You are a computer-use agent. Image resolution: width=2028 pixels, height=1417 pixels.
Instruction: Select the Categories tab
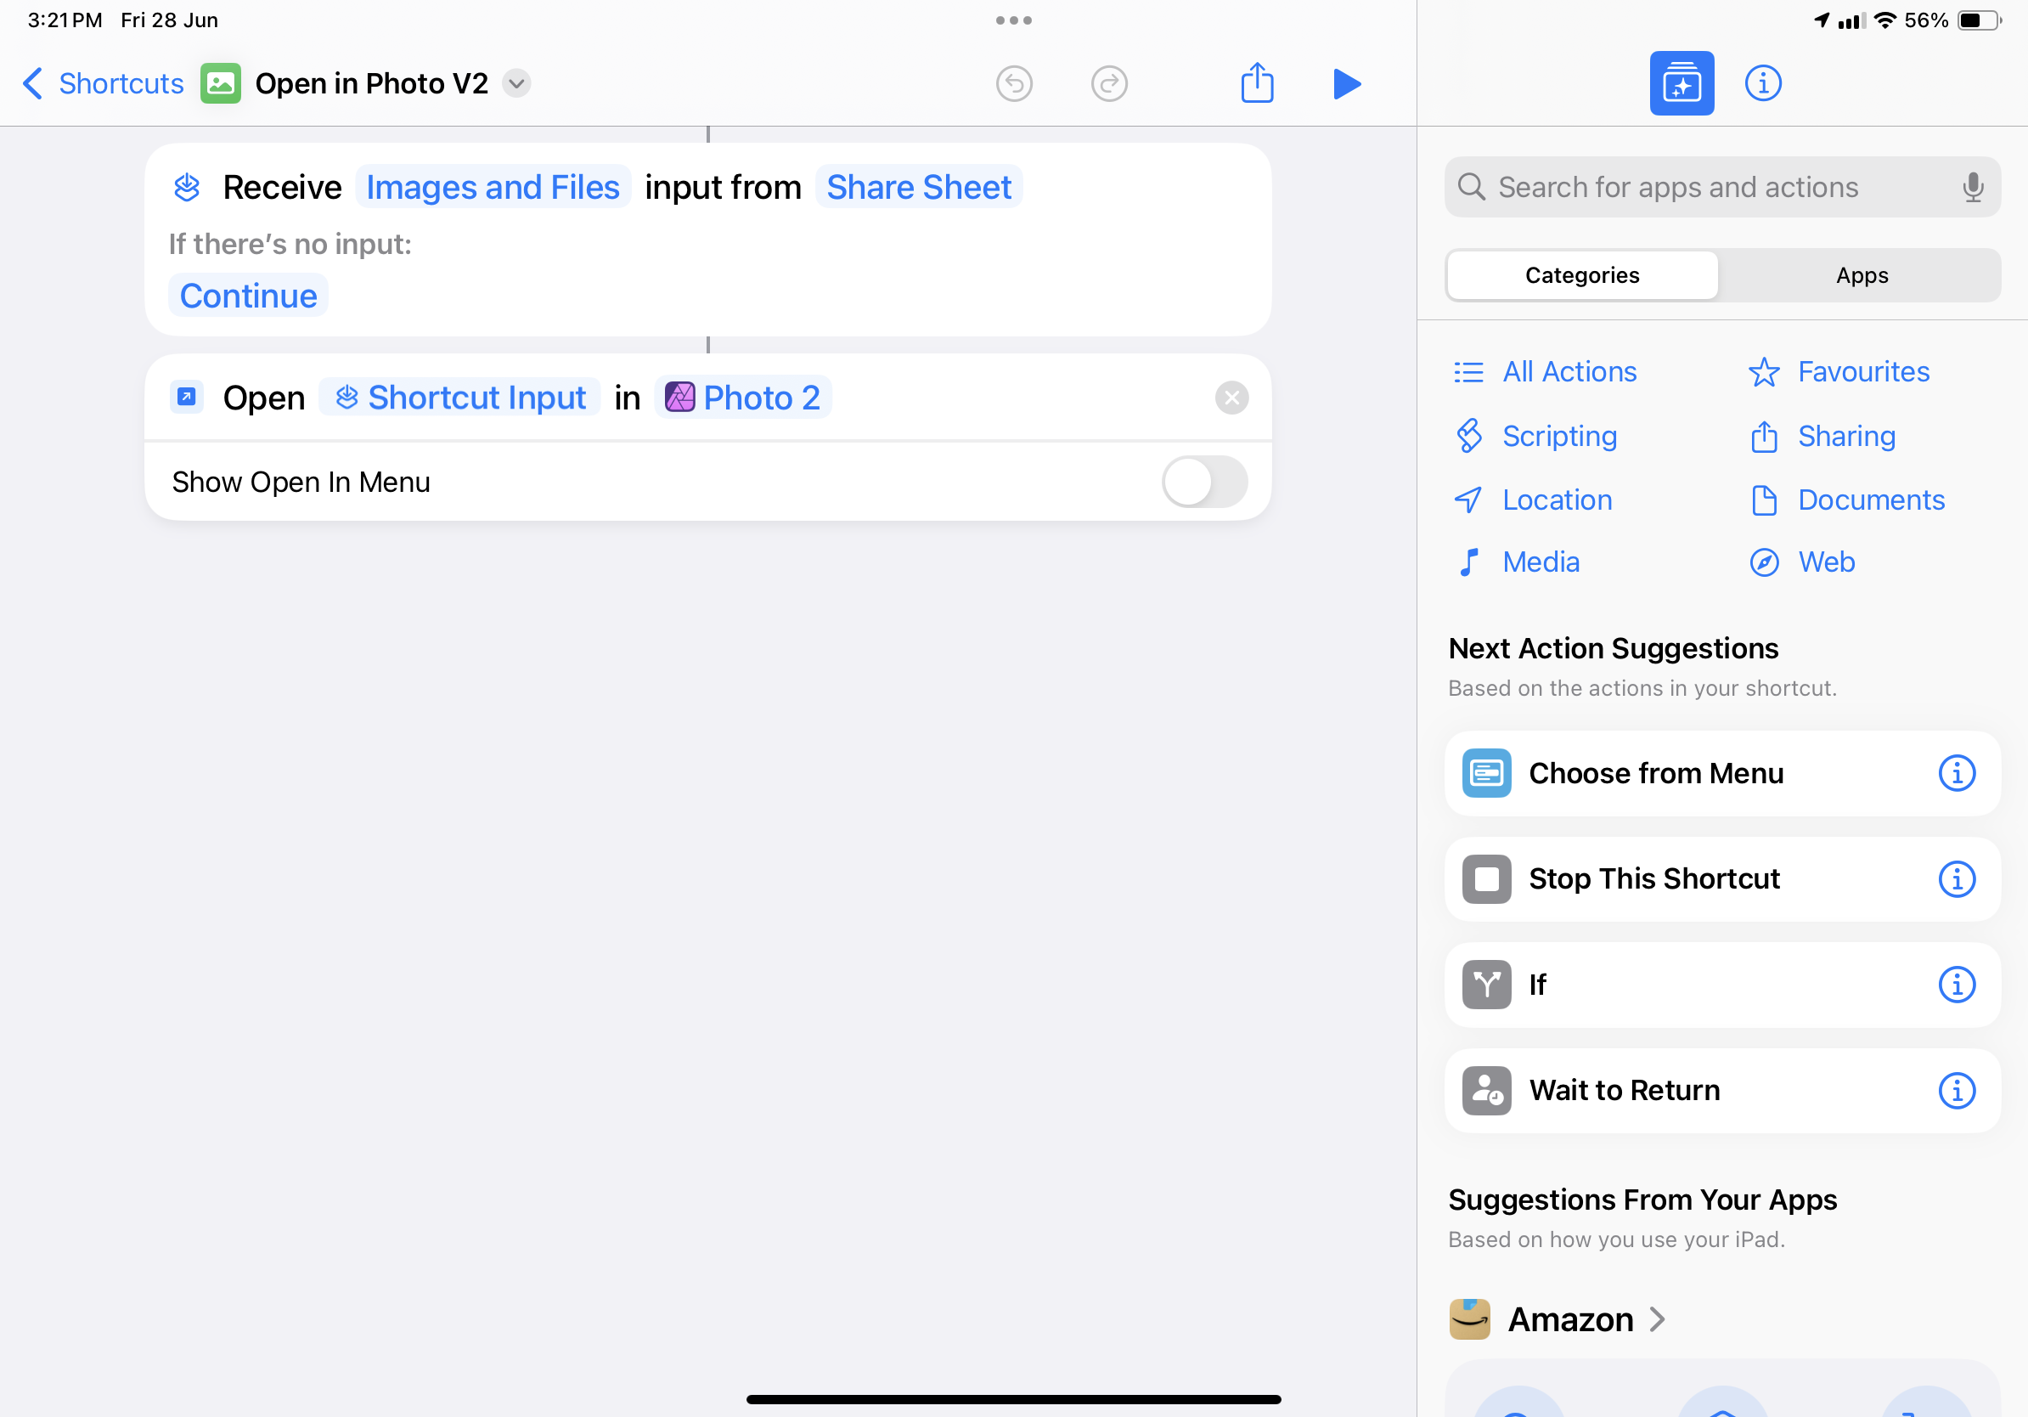pyautogui.click(x=1581, y=274)
